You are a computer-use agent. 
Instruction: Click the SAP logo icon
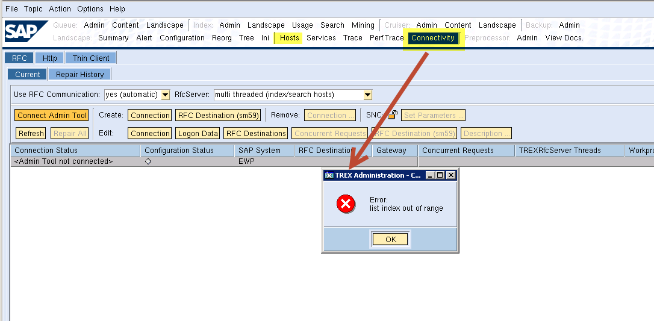[26, 31]
